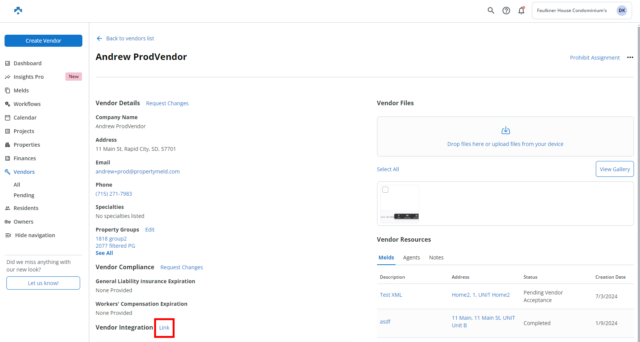Image resolution: width=640 pixels, height=342 pixels.
Task: Click the upload files icon
Action: click(x=506, y=130)
